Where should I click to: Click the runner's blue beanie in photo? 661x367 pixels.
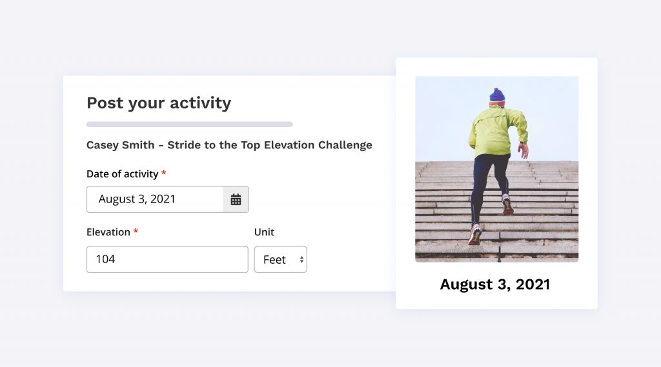[x=497, y=96]
